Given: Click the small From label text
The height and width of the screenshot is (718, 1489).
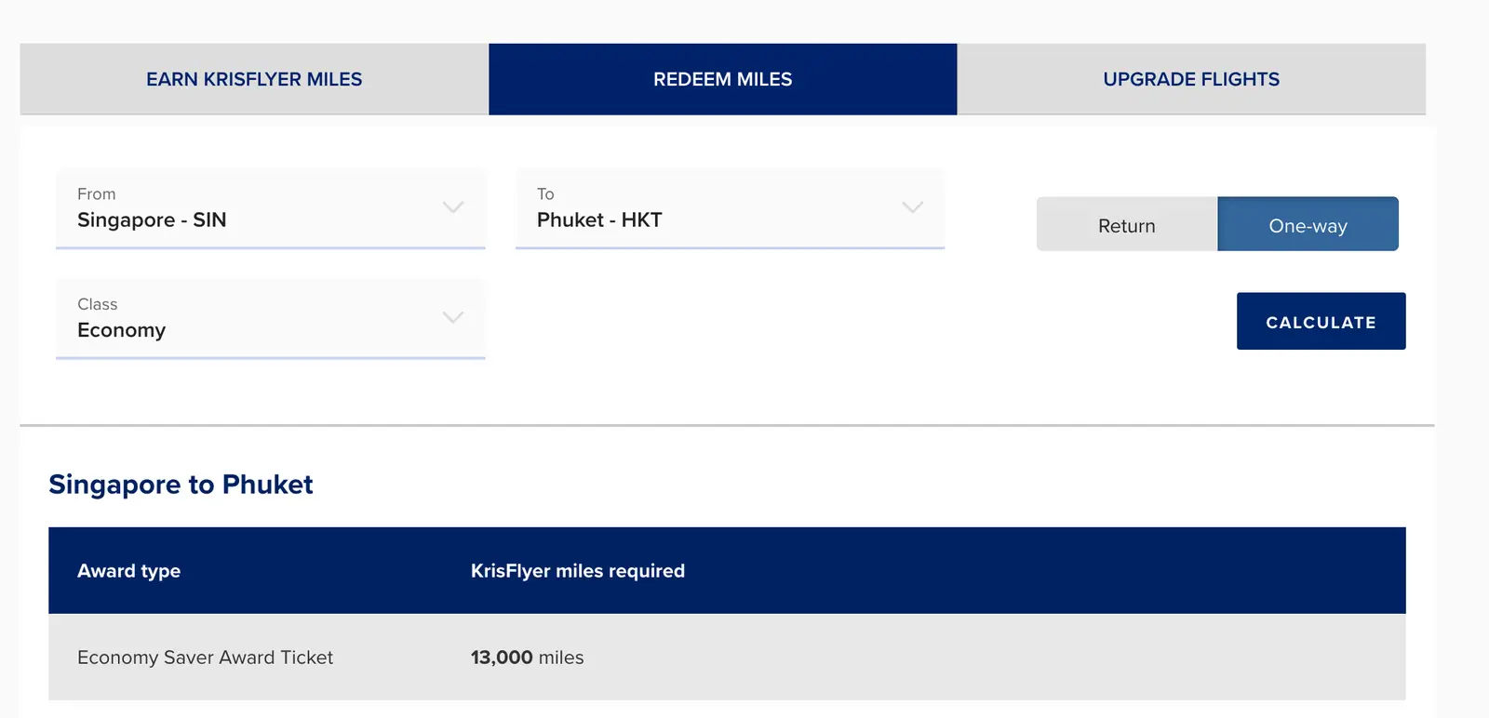Looking at the screenshot, I should 97,193.
